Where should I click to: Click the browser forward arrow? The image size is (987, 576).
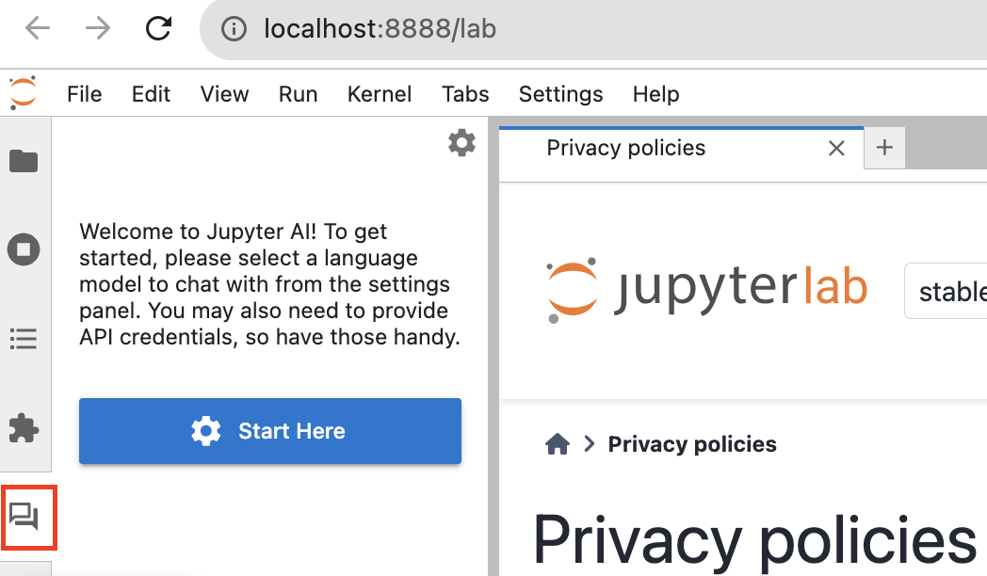tap(98, 28)
